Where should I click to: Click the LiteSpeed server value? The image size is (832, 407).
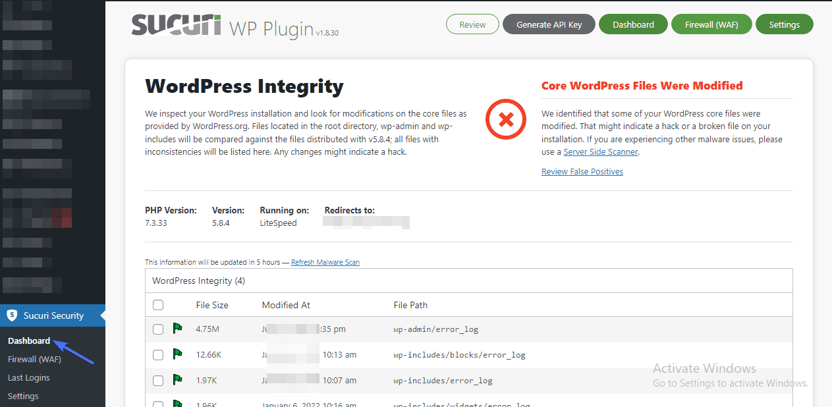point(278,223)
